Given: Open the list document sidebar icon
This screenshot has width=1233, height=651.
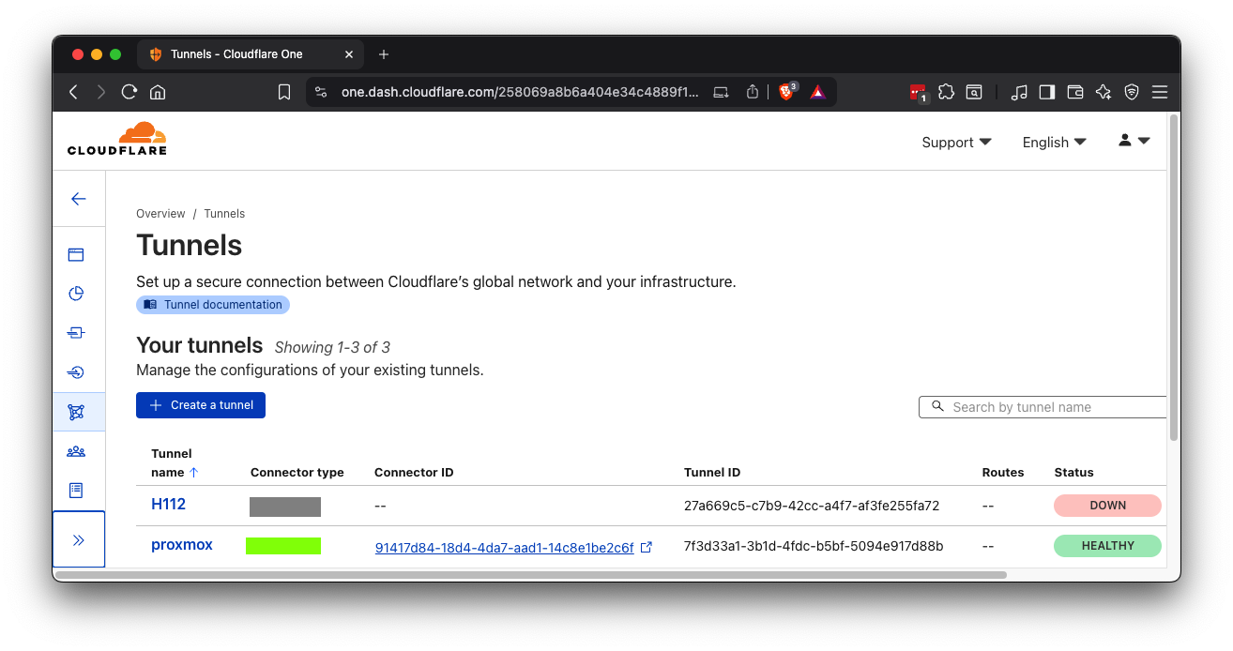Looking at the screenshot, I should pyautogui.click(x=77, y=490).
